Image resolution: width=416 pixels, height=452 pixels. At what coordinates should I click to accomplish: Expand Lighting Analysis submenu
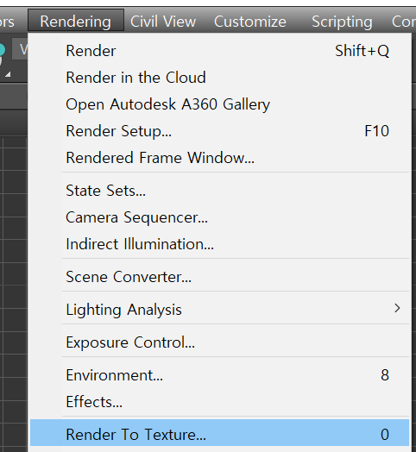pos(219,310)
